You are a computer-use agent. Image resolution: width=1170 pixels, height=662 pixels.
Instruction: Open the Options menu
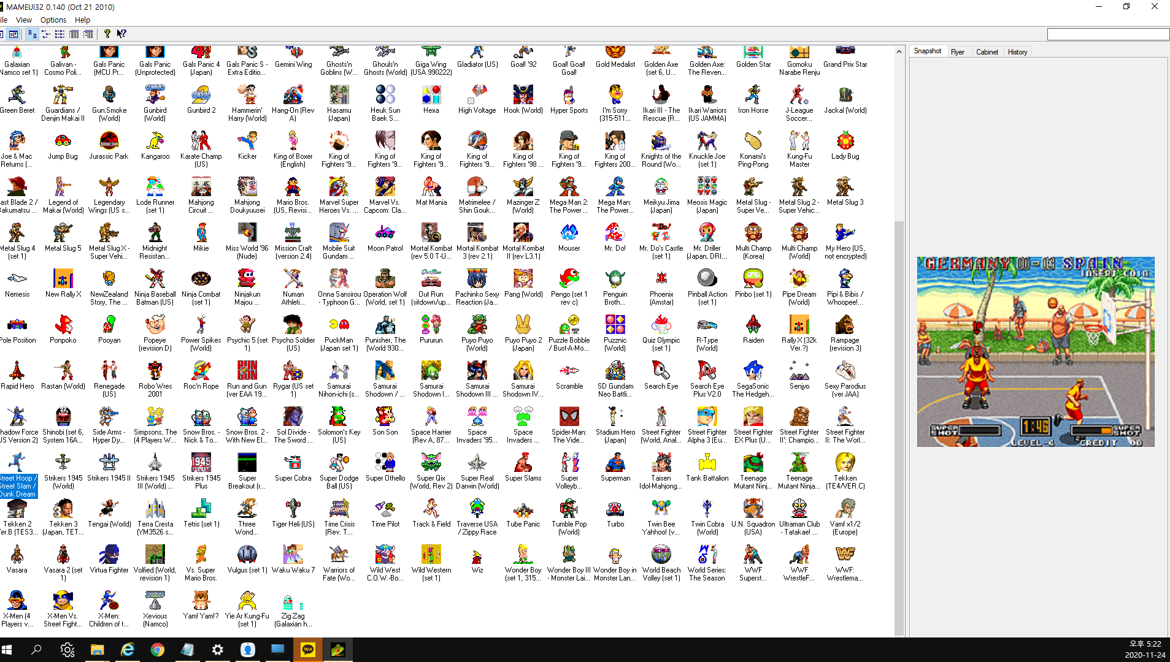(x=53, y=20)
